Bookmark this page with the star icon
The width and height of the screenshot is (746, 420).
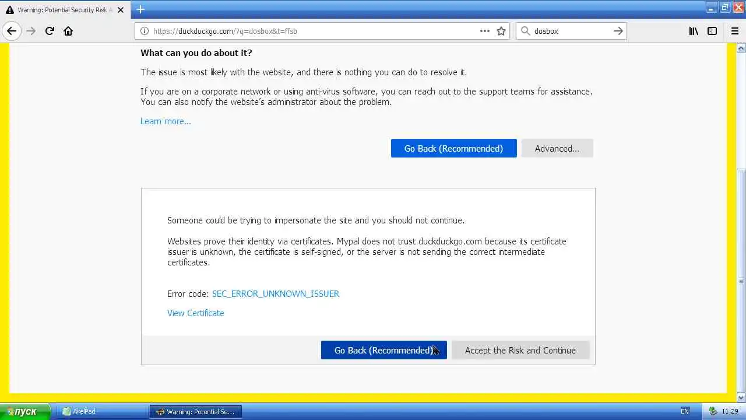pos(501,31)
